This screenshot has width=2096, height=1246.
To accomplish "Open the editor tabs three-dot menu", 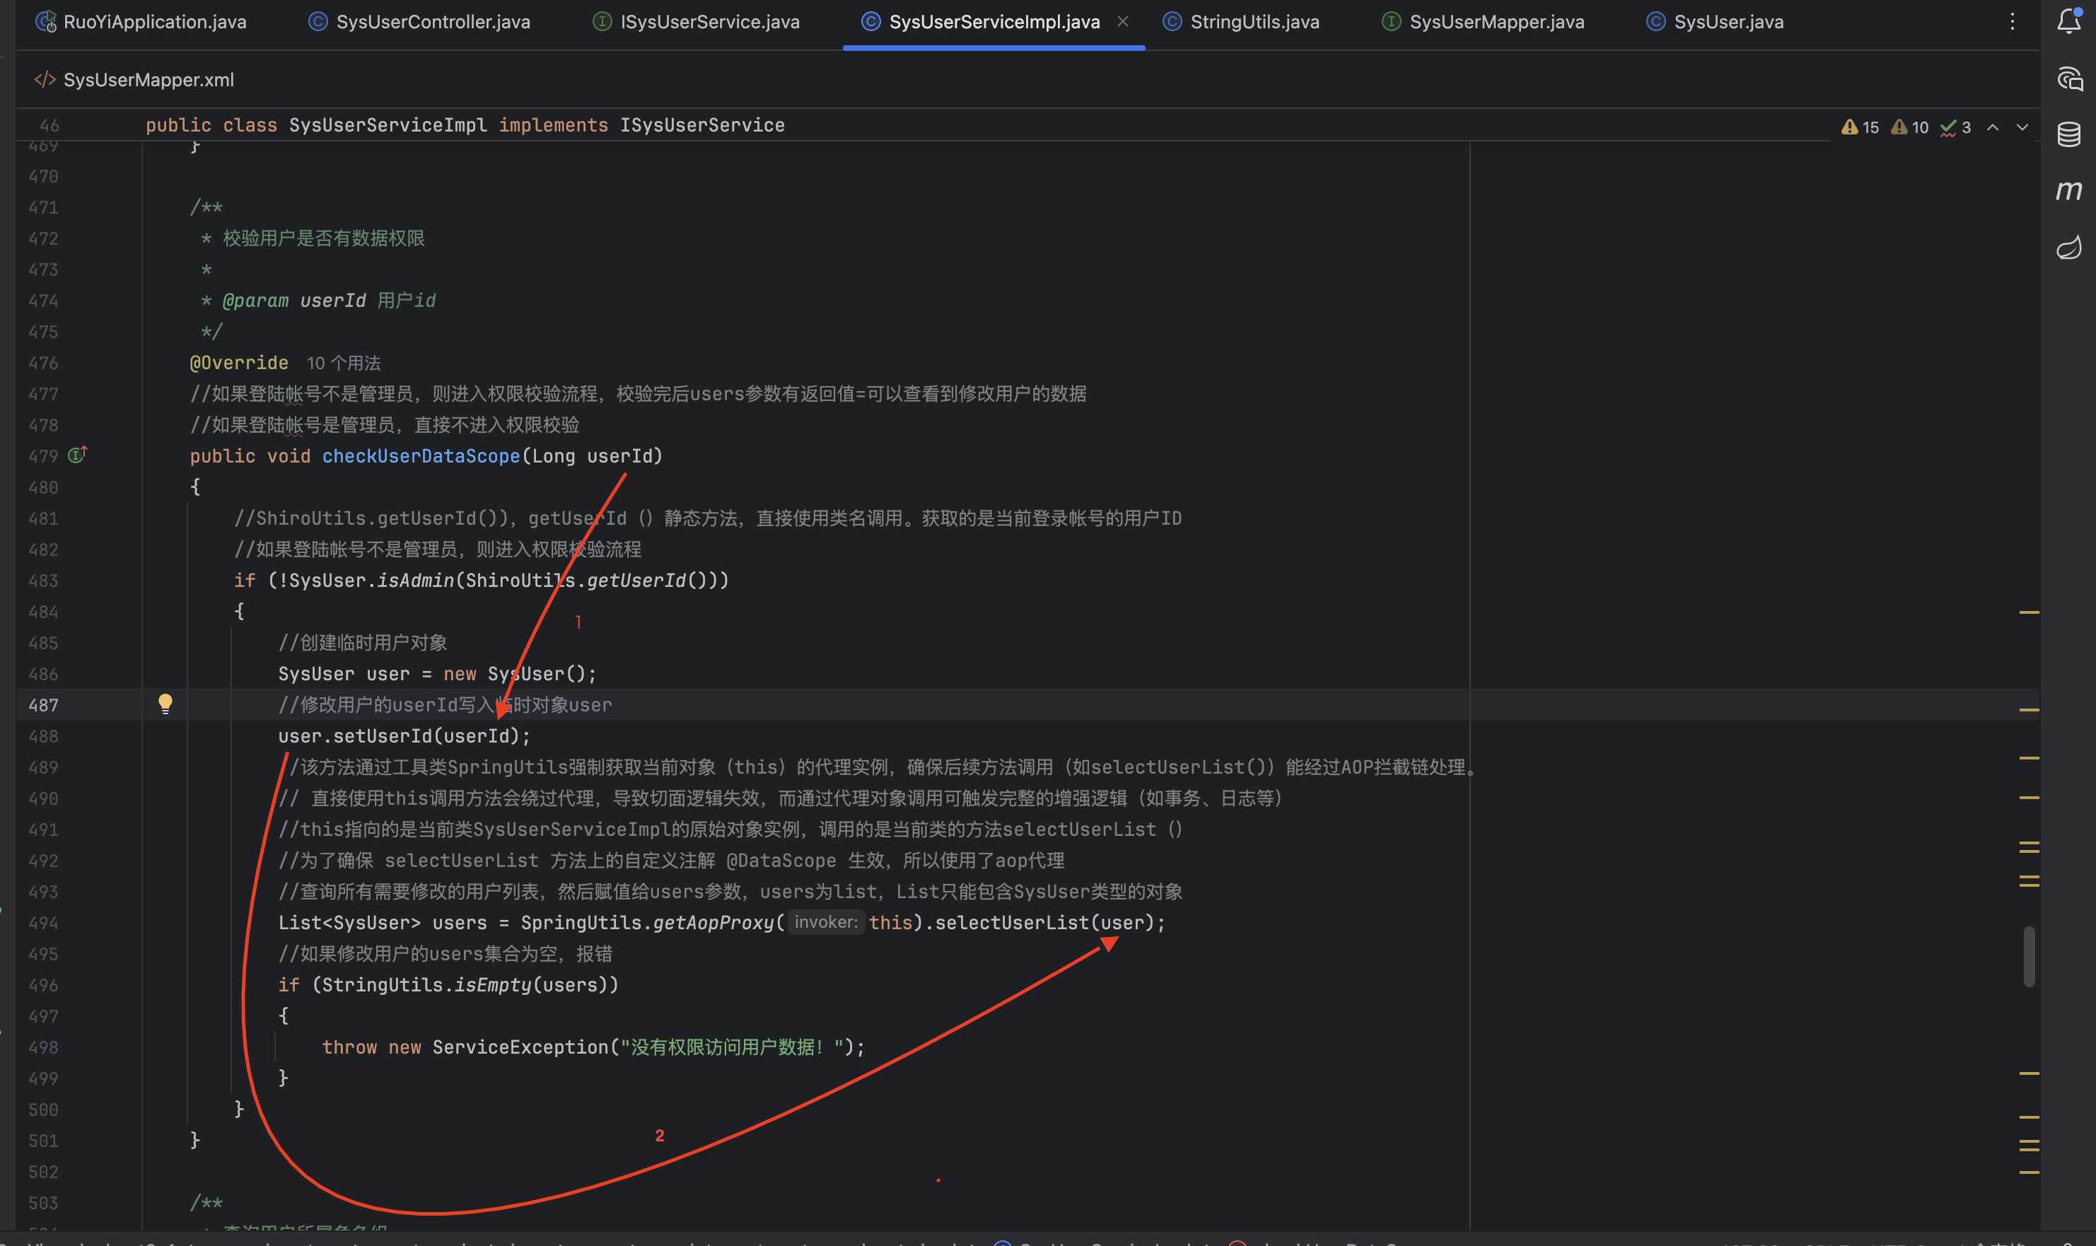I will point(2012,21).
